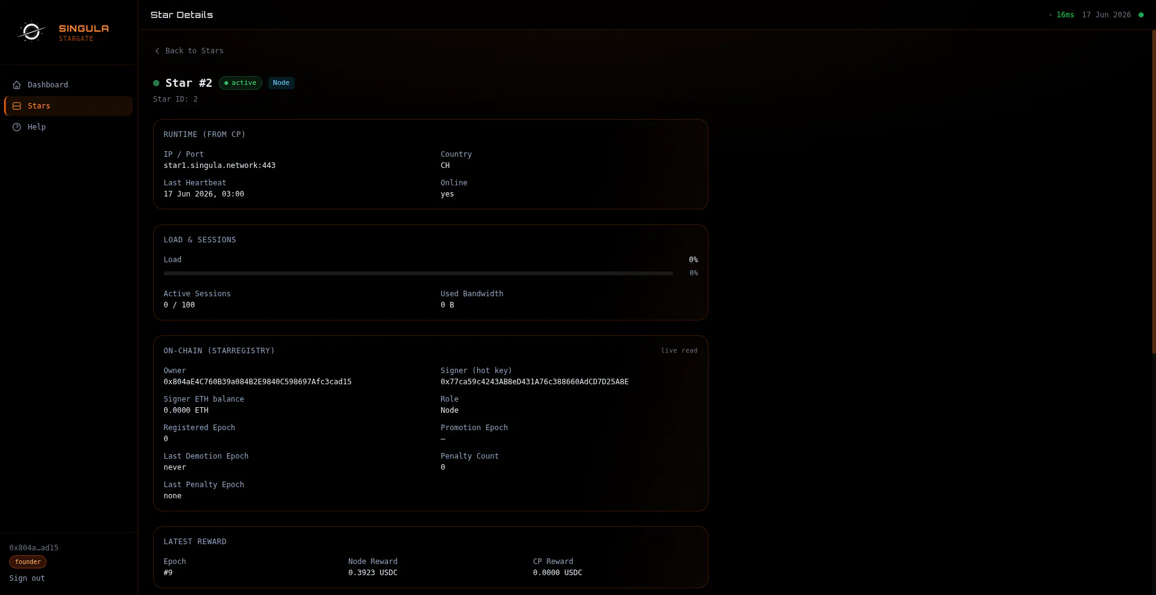Click the Singula Stargate logo icon
Viewport: 1156px width, 595px height.
click(x=31, y=31)
